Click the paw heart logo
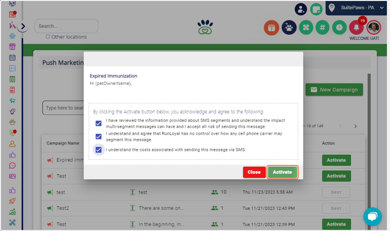 click(205, 27)
